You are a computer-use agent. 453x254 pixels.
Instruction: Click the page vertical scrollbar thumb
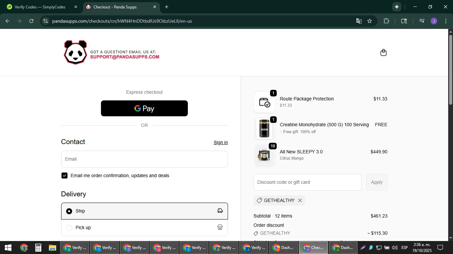(450, 70)
